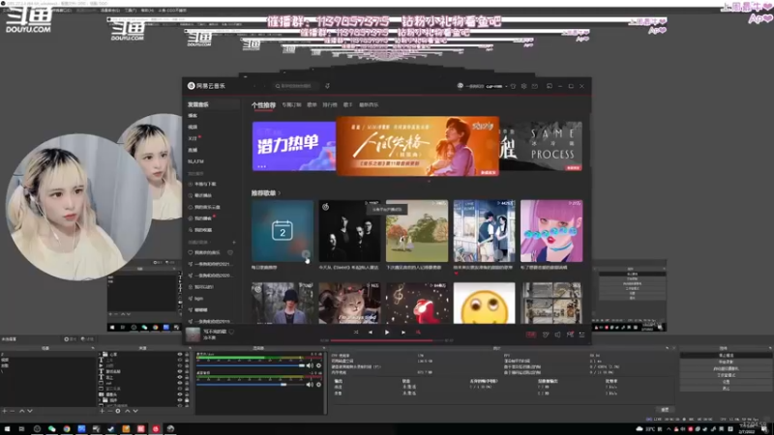Adjust the second channel volume slider in OBS mixer
This screenshot has height=435, width=774.
pos(251,385)
